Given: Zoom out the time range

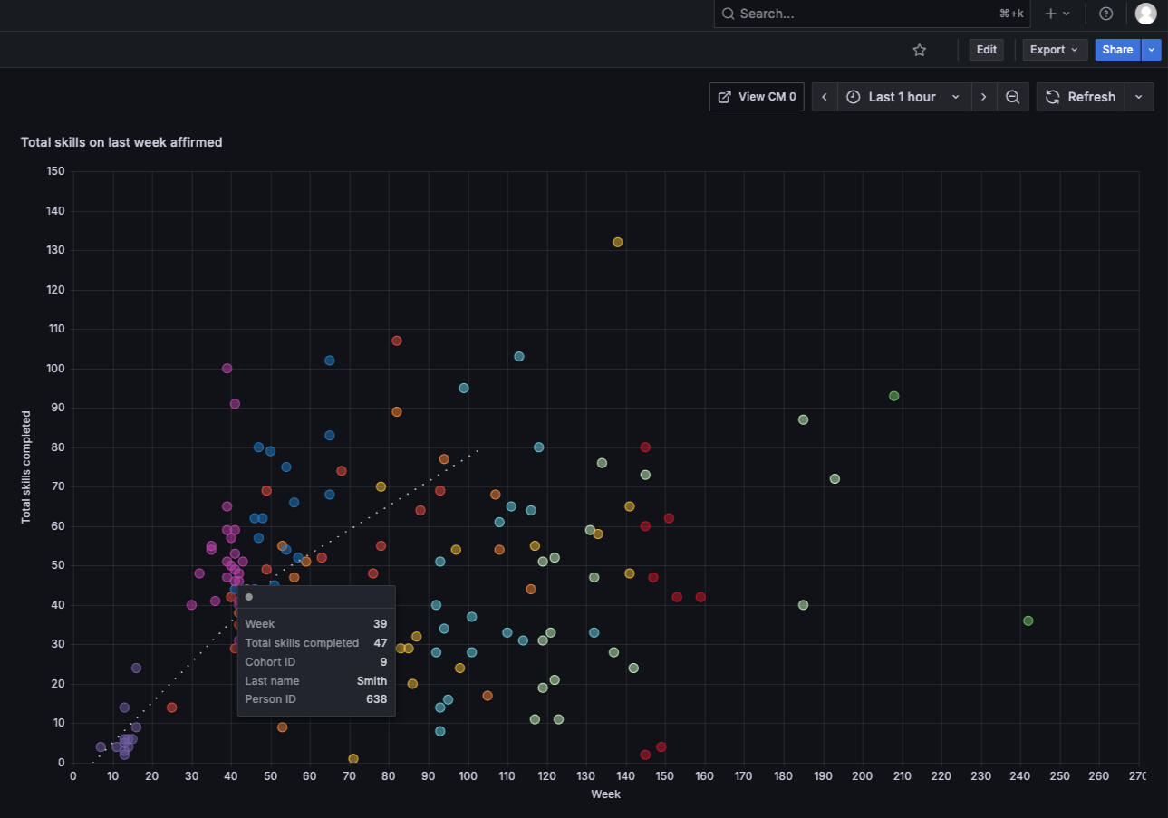Looking at the screenshot, I should click(x=1012, y=97).
